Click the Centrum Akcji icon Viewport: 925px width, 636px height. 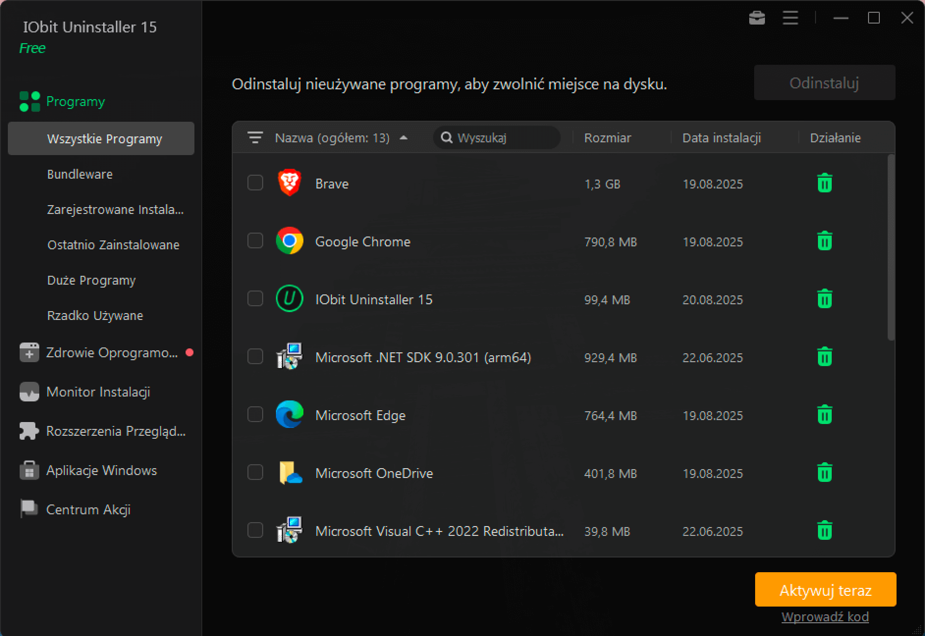[x=29, y=509]
